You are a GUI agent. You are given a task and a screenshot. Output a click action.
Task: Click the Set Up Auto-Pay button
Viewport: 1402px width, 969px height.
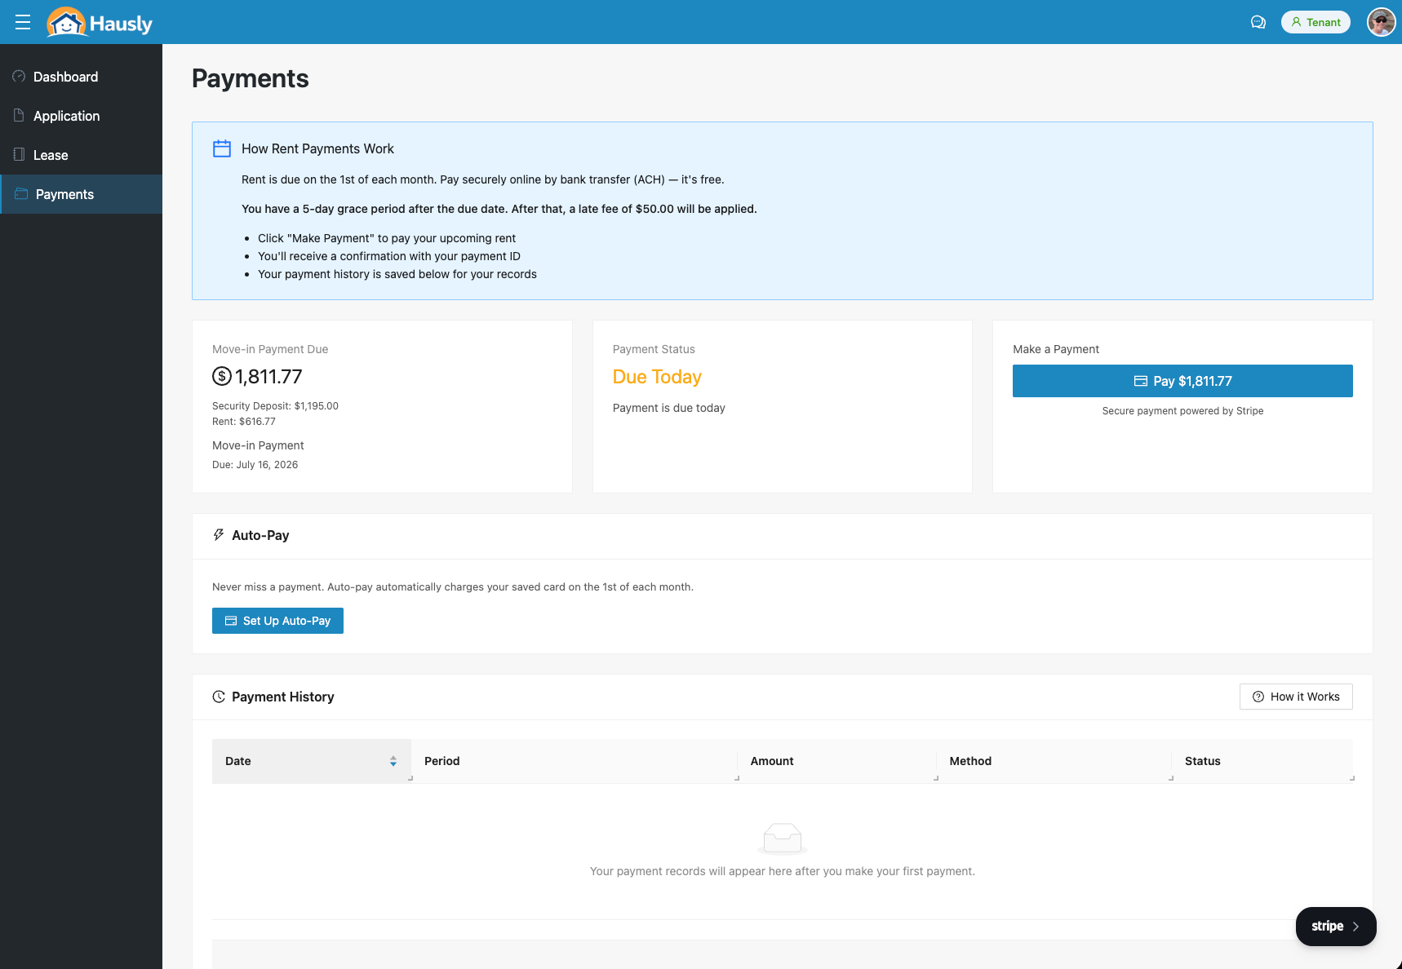click(x=277, y=621)
